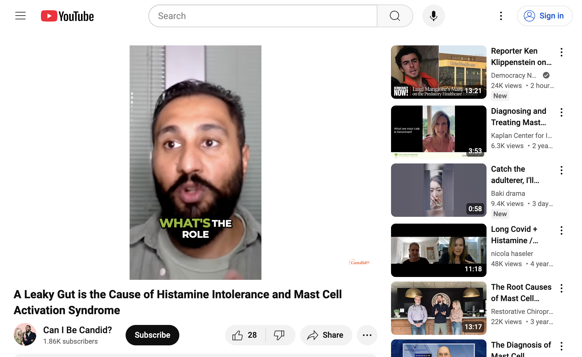582x357 pixels.
Task: Click the 1.86K subscribers text
Action: pos(70,341)
